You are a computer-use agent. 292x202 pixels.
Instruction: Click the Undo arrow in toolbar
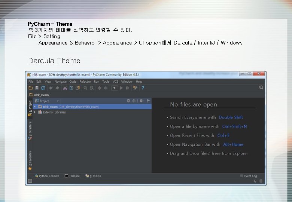(51, 88)
